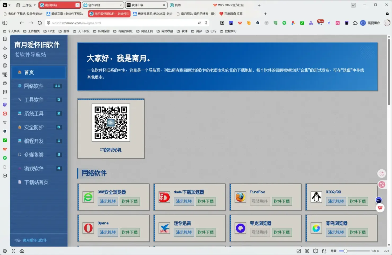This screenshot has width=392, height=255.
Task: Open the 南月爱怀旧软件 link at sidebar bottom
Action: pyautogui.click(x=35, y=240)
